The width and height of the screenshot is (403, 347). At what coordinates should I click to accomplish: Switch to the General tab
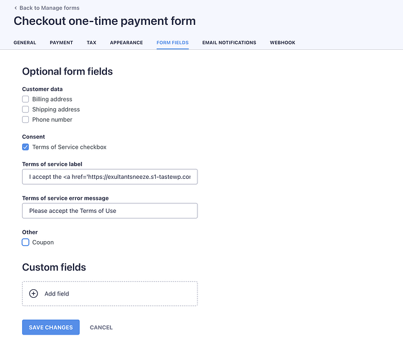tap(25, 42)
